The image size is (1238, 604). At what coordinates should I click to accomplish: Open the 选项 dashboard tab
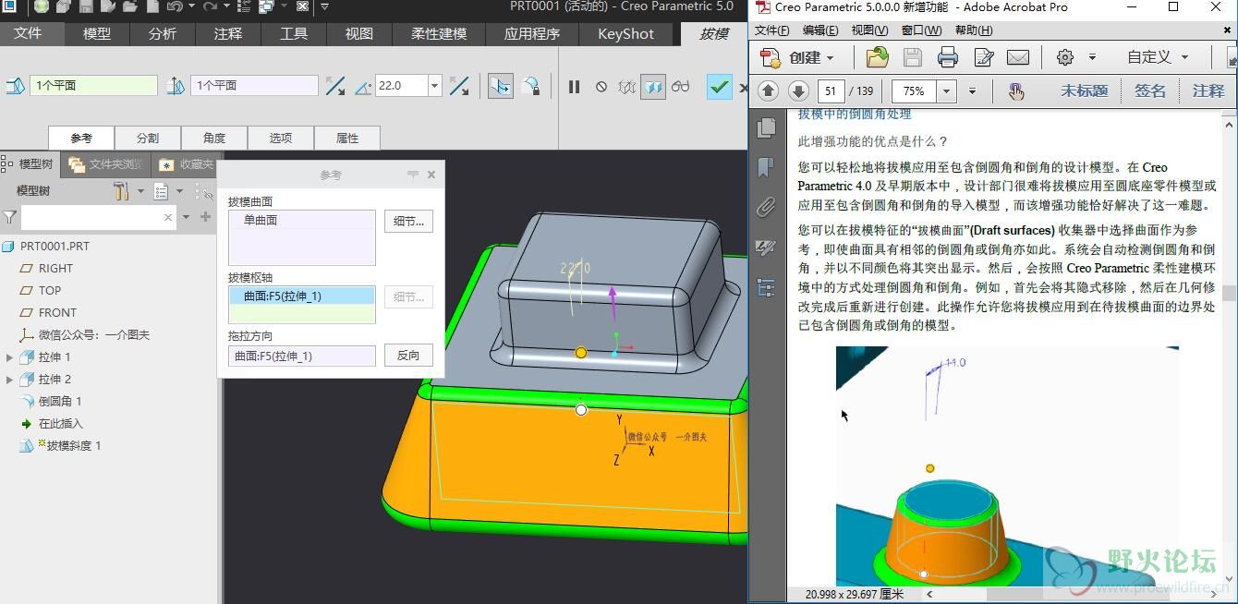(281, 138)
